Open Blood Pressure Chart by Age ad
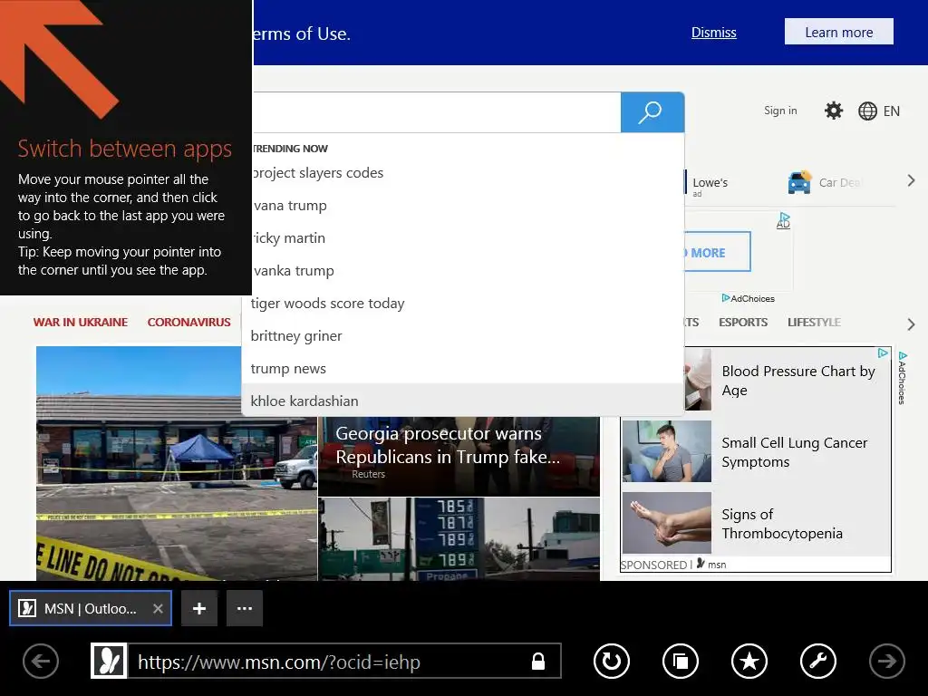The width and height of the screenshot is (928, 696). pos(797,381)
